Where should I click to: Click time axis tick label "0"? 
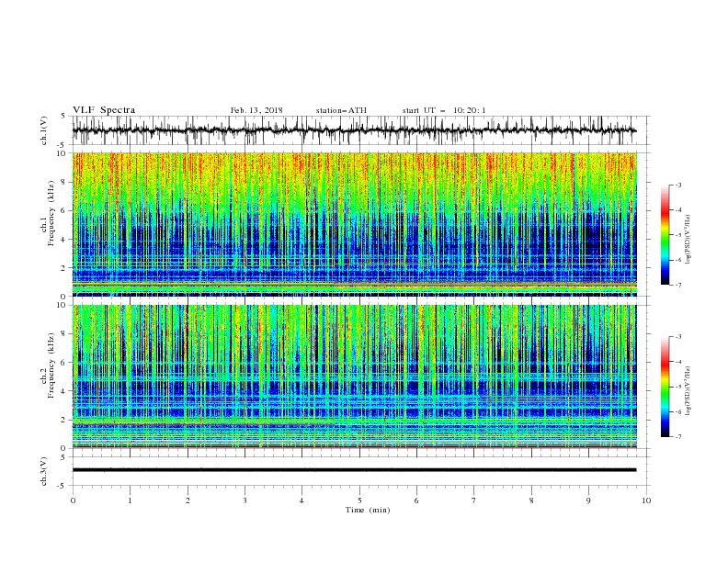(x=73, y=500)
